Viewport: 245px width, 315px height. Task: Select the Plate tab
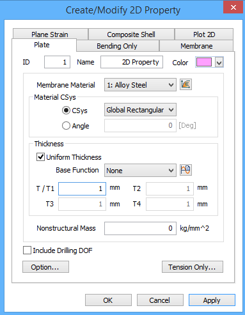pos(44,45)
